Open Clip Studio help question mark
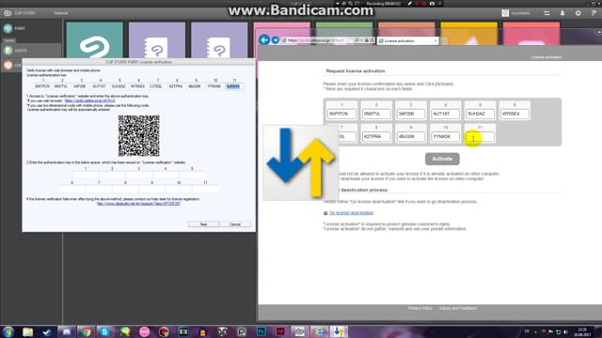 click(x=594, y=13)
